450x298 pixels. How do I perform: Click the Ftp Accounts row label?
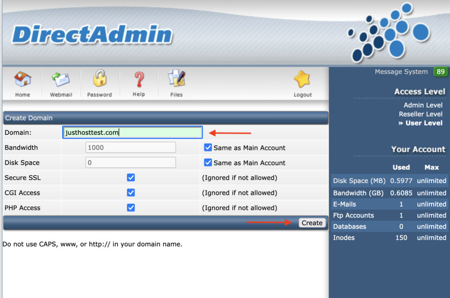tap(353, 215)
